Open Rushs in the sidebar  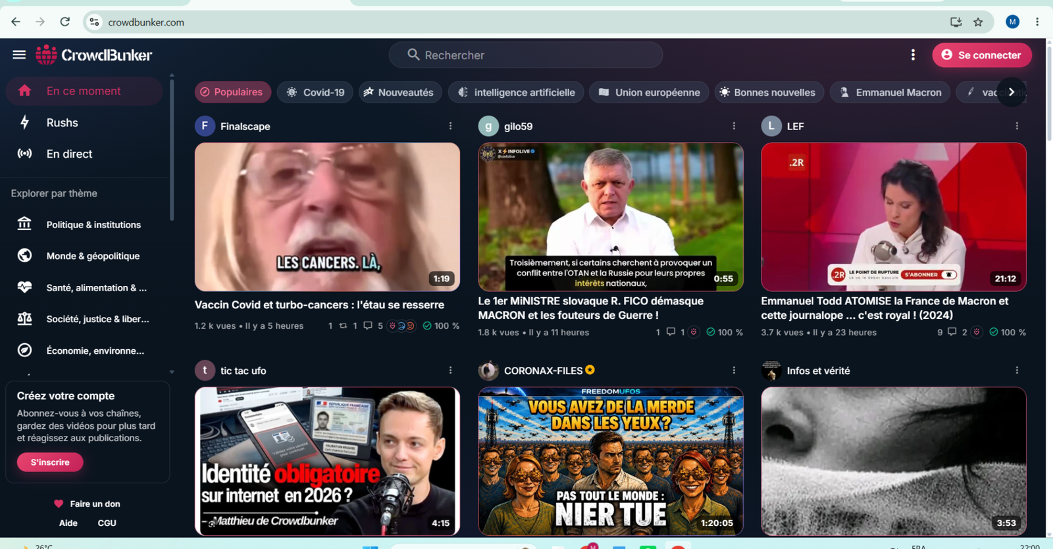coord(84,123)
